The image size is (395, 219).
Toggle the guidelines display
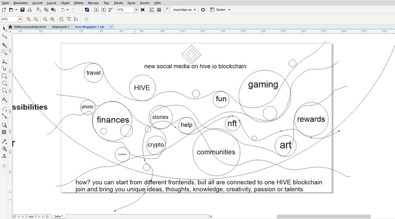click(166, 10)
